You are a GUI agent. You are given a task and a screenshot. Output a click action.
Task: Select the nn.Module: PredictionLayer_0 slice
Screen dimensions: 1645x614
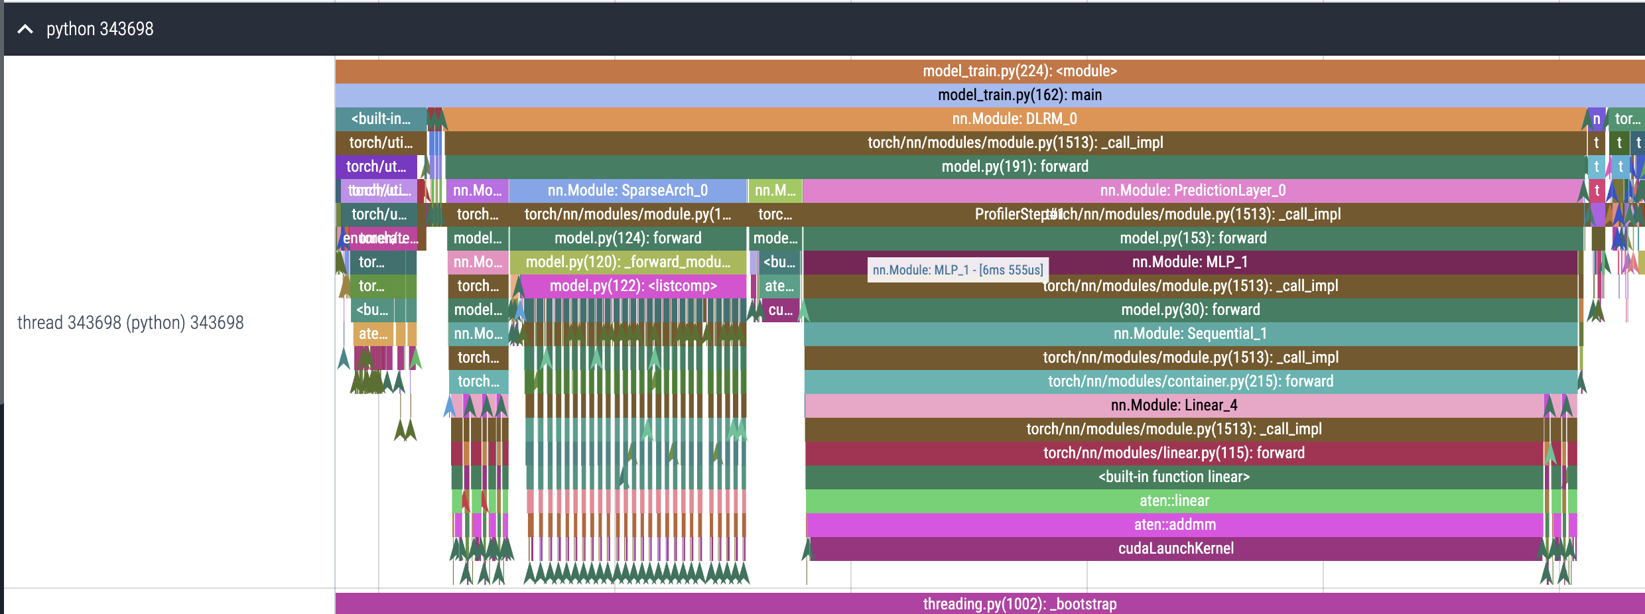click(1193, 190)
